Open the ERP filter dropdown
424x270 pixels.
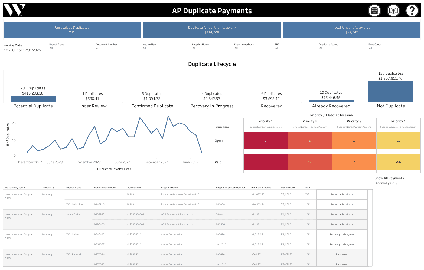coord(277,48)
